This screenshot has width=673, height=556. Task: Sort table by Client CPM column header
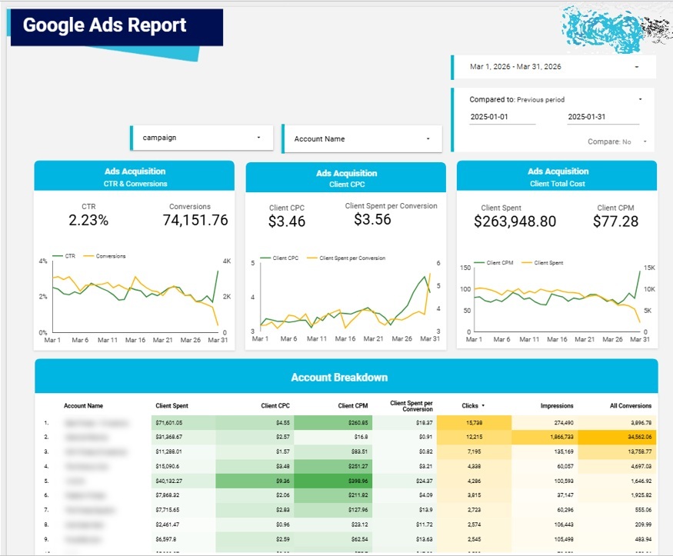(353, 406)
